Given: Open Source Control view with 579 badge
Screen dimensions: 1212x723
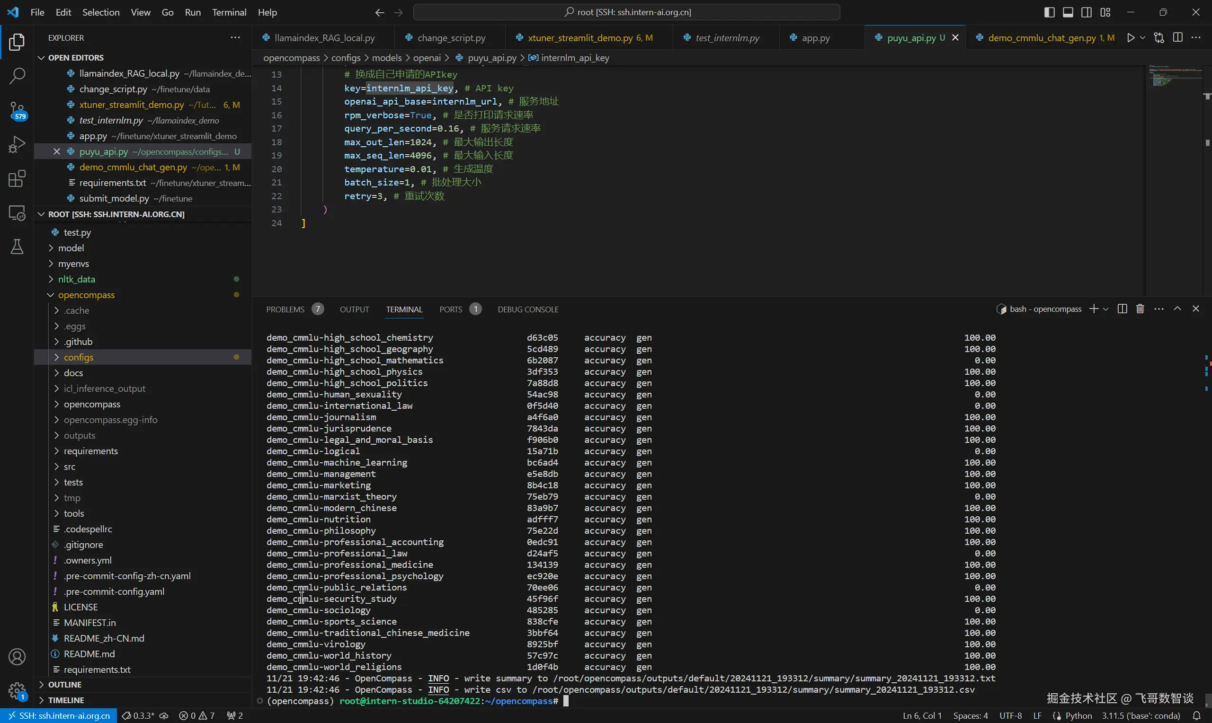Looking at the screenshot, I should point(17,110).
